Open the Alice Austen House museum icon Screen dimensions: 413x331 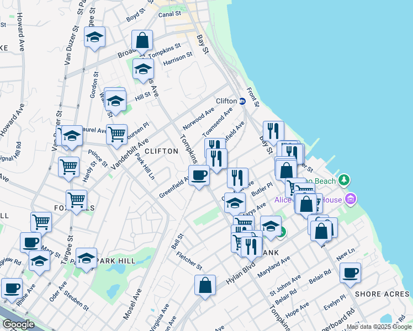[349, 198]
